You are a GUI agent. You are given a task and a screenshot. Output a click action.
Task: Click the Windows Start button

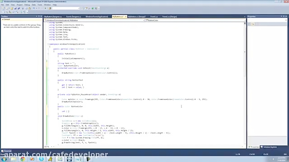point(4,159)
